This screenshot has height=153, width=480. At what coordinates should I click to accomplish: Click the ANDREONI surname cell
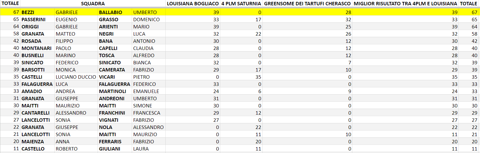[112, 98]
